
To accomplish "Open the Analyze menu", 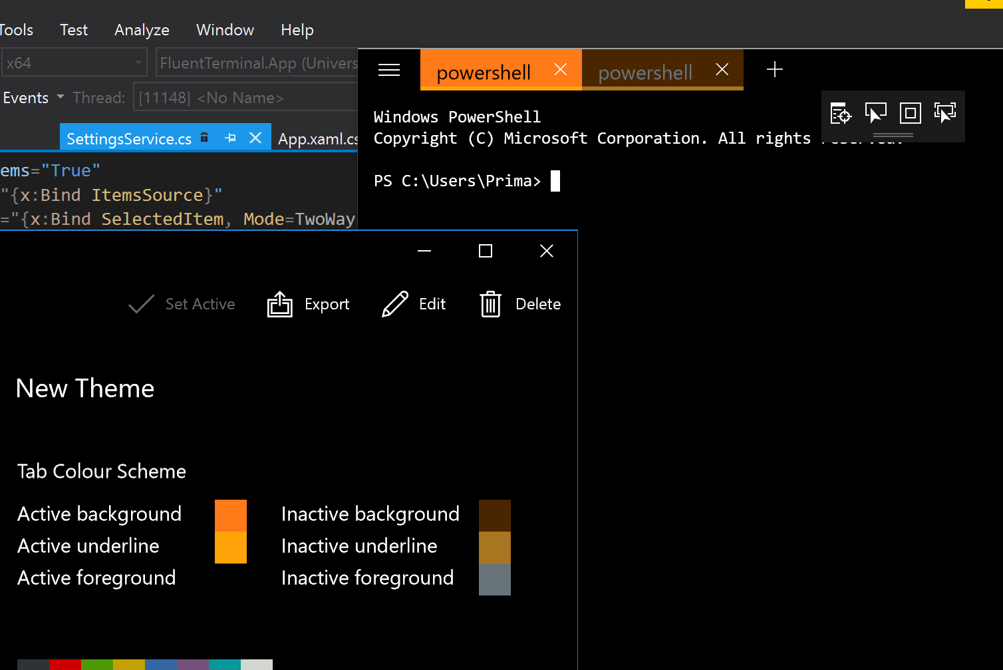I will [142, 30].
